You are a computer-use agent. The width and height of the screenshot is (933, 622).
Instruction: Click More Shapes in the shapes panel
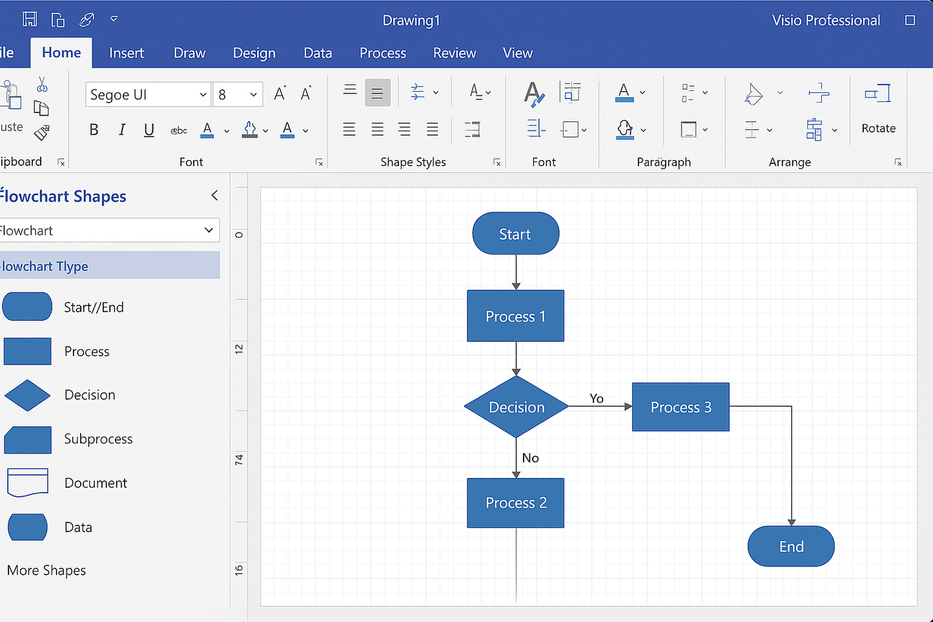click(x=46, y=570)
